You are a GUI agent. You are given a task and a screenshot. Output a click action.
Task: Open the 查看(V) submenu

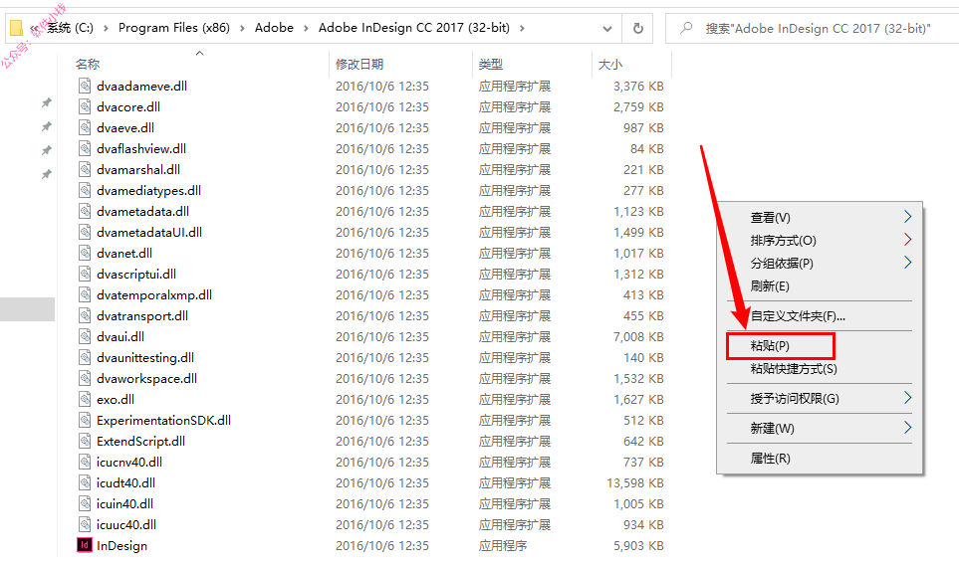pos(820,218)
